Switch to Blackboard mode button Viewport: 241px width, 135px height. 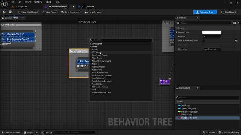(229, 12)
